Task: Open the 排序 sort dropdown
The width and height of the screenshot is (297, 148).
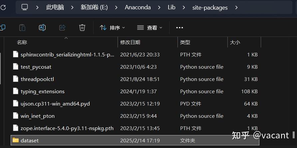Action: click(x=113, y=28)
